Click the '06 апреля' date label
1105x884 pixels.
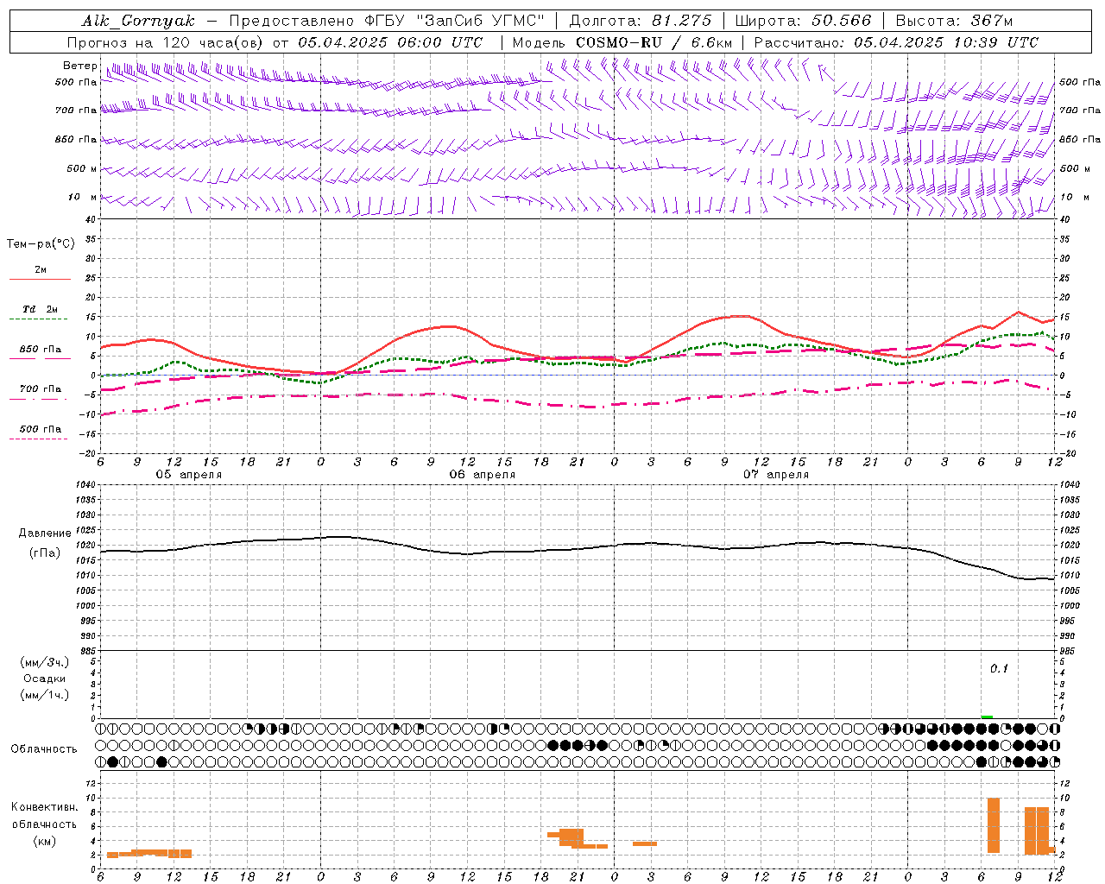coord(482,475)
